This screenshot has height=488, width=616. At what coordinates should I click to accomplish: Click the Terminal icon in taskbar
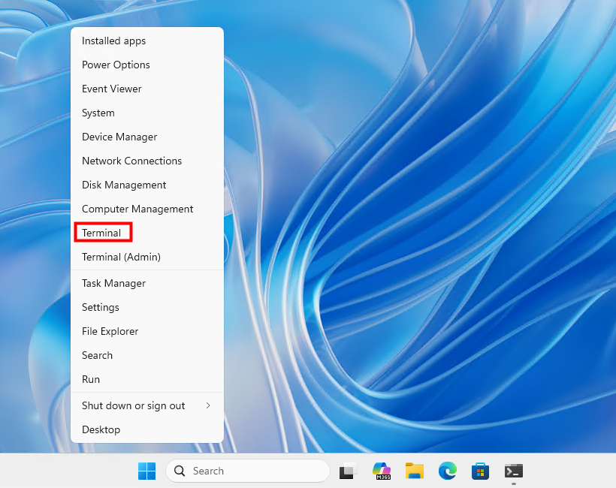point(514,471)
